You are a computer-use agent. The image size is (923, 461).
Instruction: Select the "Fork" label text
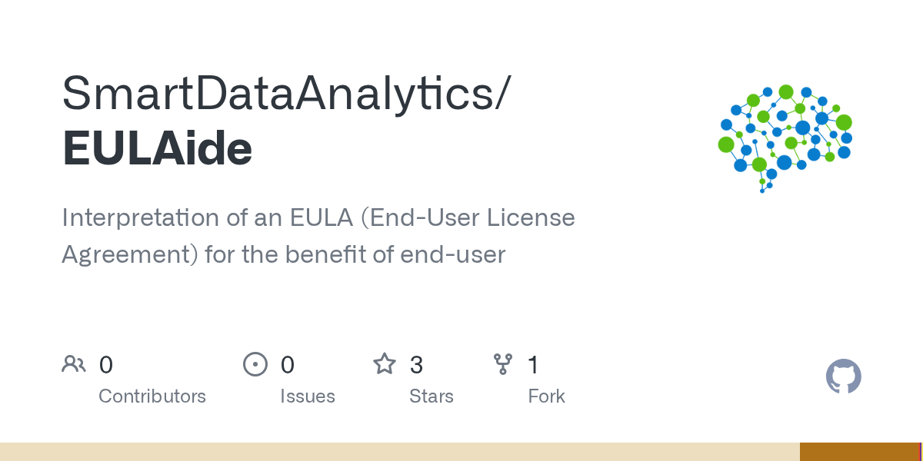coord(547,396)
